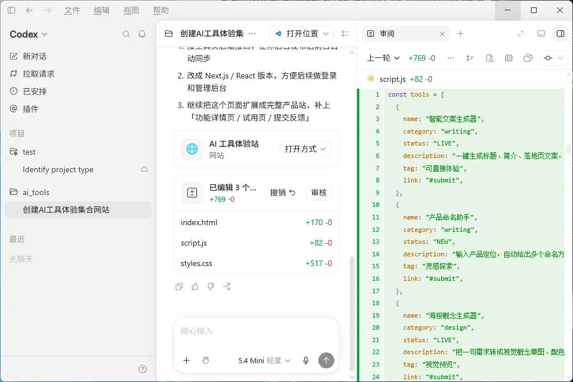Close the 审阅 tab

tap(442, 34)
